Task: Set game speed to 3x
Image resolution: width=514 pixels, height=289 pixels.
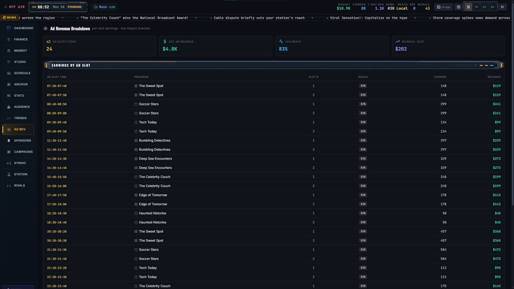Action: [x=492, y=7]
